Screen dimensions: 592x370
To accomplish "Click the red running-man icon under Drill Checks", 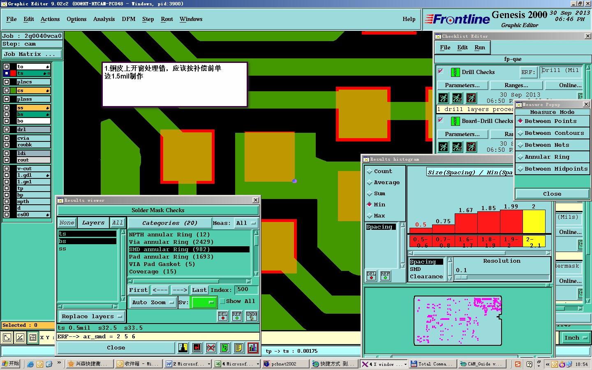I will [x=471, y=98].
